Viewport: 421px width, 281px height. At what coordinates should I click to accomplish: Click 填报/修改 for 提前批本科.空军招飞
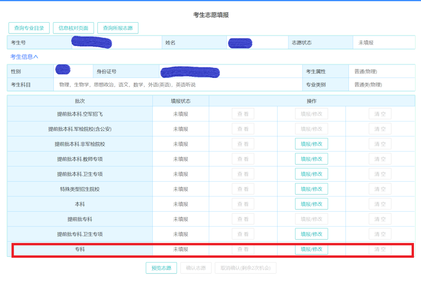click(x=311, y=114)
